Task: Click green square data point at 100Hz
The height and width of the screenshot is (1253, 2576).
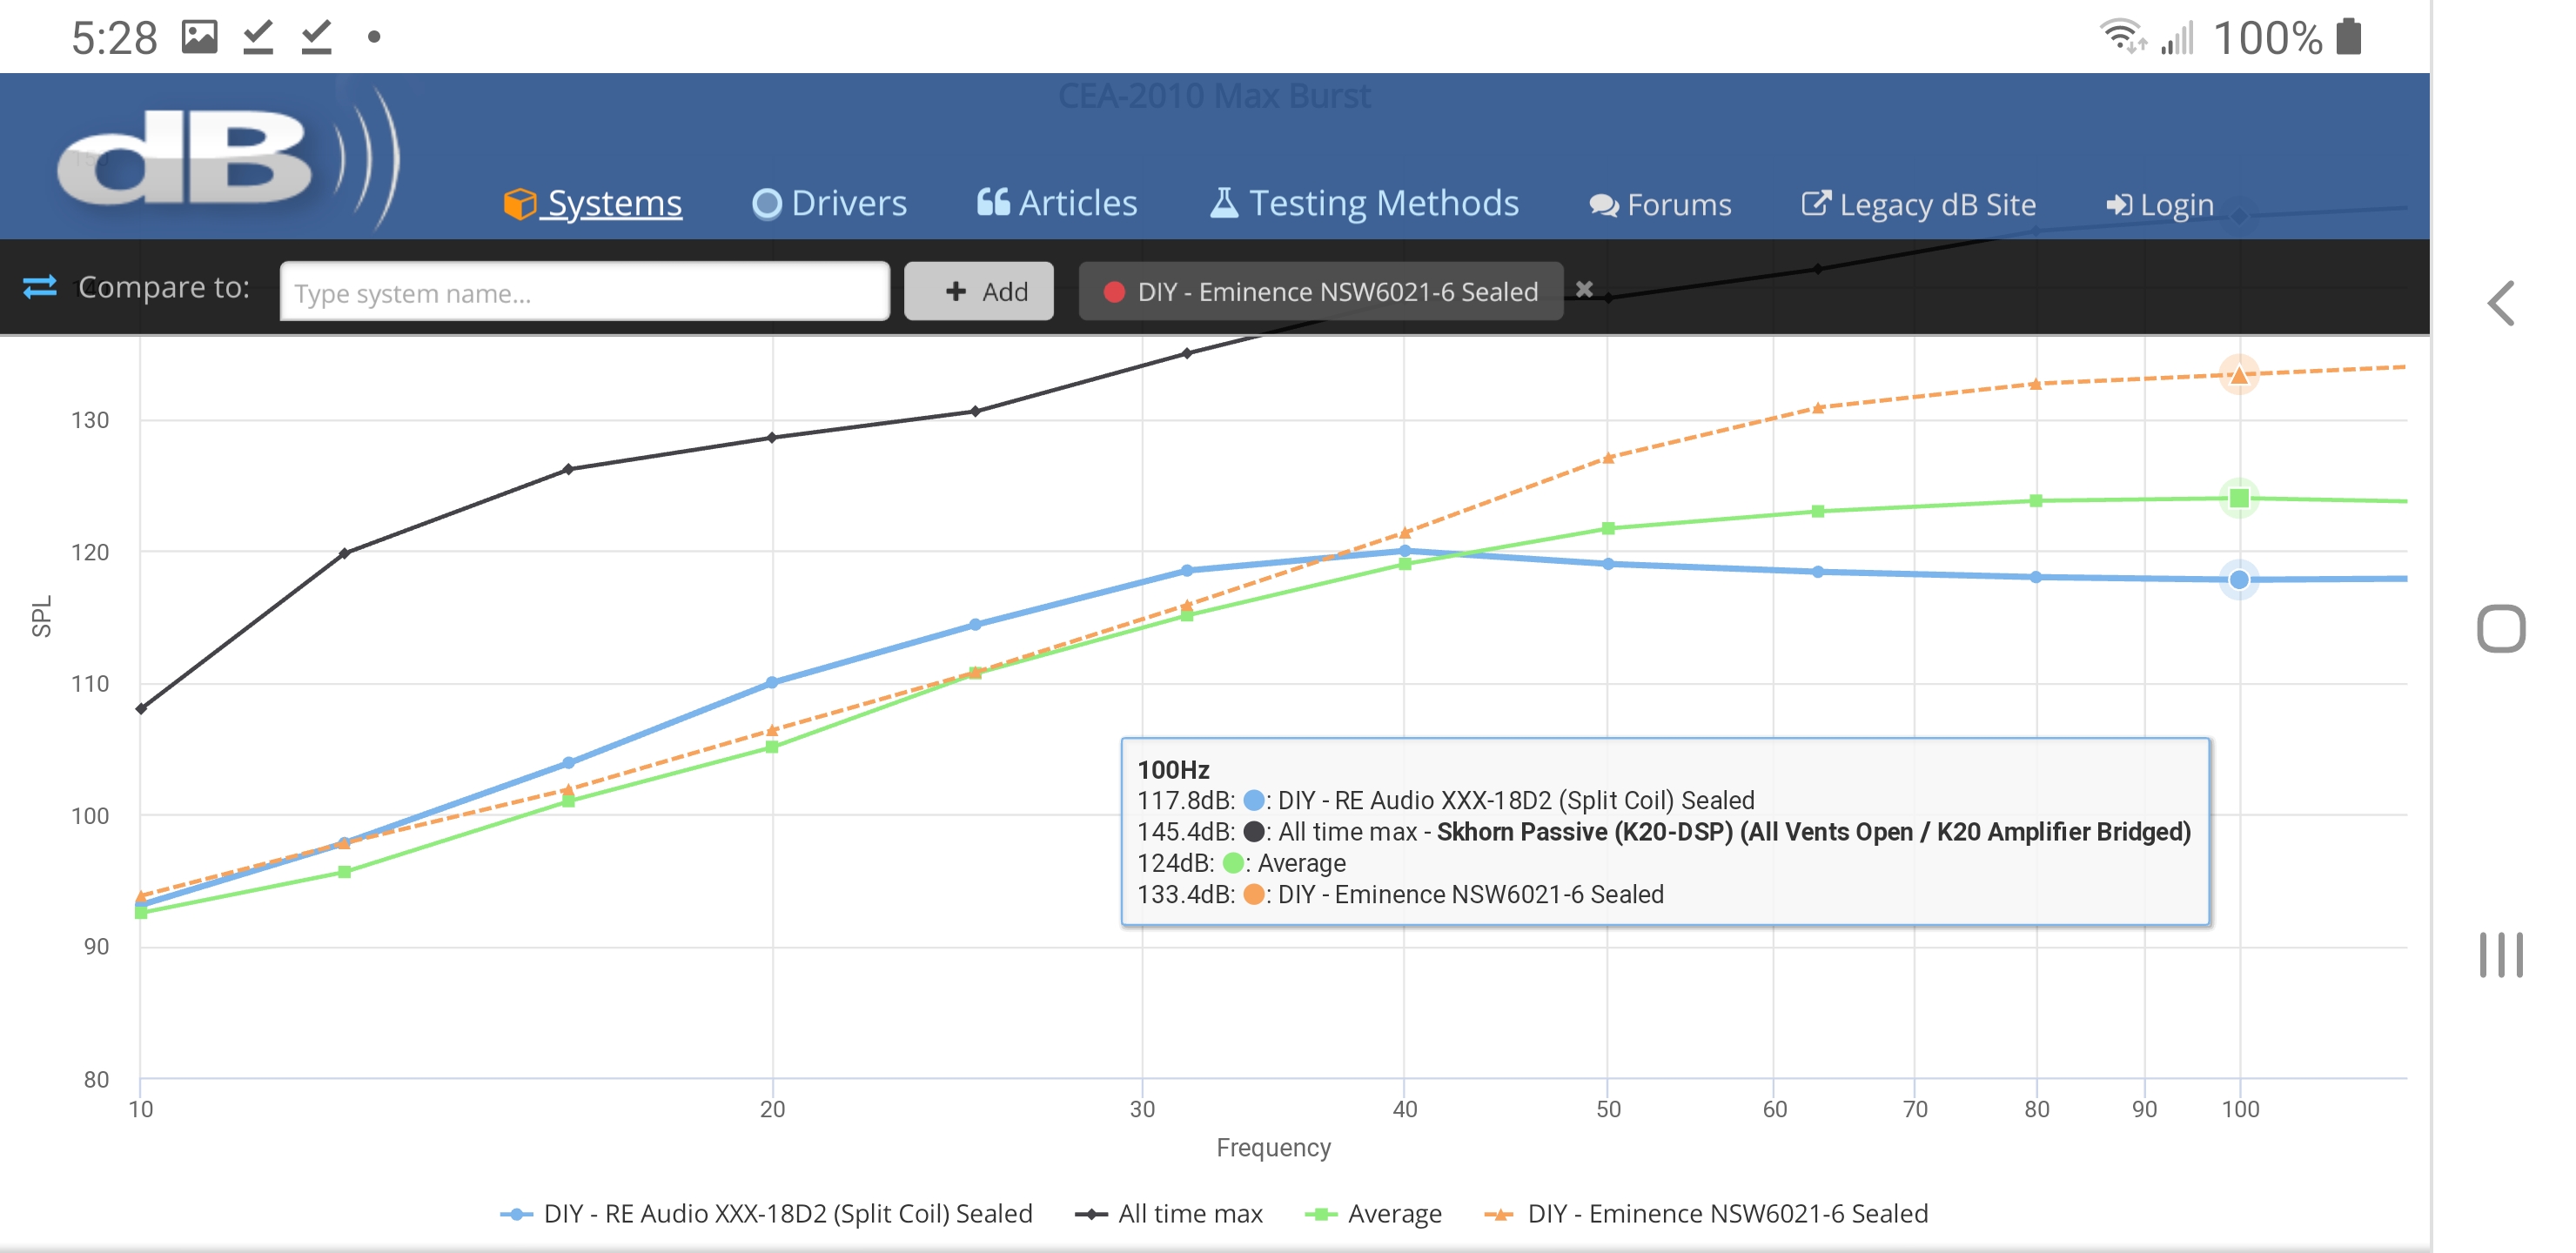Action: (x=2239, y=498)
